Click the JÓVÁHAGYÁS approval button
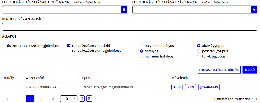The height and width of the screenshot is (103, 260). [209, 87]
